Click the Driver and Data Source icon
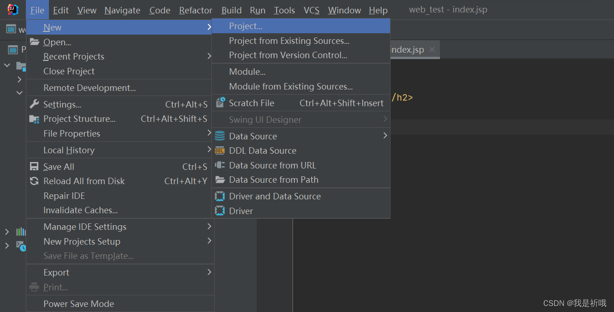This screenshot has height=312, width=614. point(220,196)
